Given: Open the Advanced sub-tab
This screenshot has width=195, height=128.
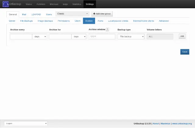Looking at the screenshot, I should 164,21.
